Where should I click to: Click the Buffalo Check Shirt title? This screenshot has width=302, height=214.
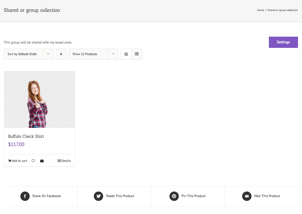tap(26, 136)
